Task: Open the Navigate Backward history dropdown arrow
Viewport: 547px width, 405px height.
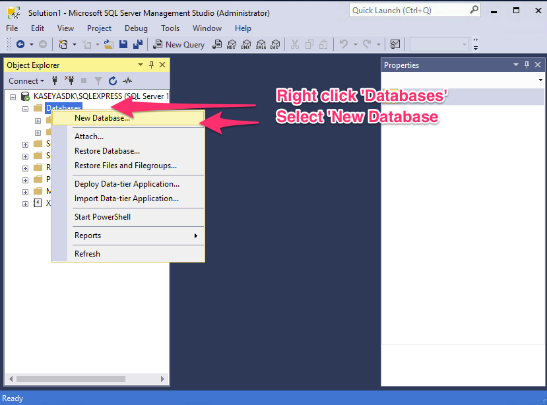Action: coord(32,45)
